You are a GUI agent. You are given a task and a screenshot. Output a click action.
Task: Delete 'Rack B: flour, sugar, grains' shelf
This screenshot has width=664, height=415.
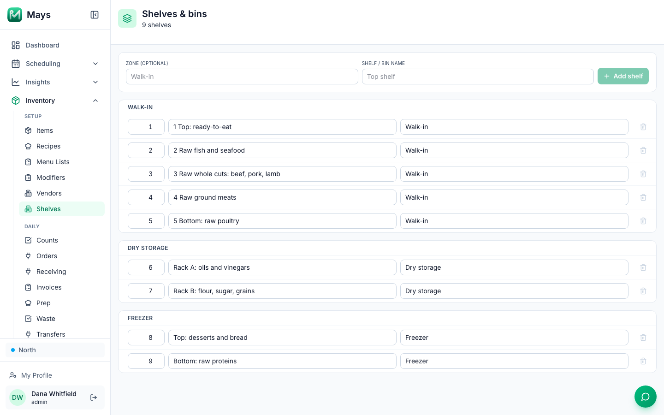coord(643,291)
